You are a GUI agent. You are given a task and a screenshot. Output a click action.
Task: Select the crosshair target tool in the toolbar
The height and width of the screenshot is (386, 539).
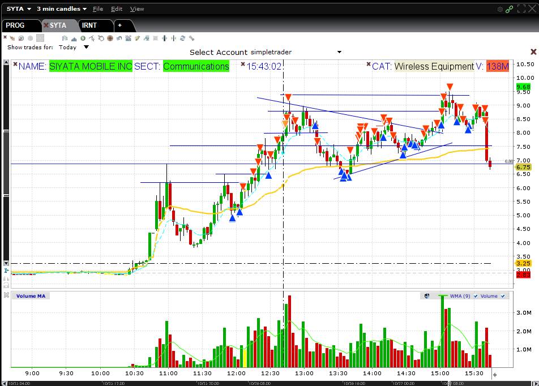110,38
